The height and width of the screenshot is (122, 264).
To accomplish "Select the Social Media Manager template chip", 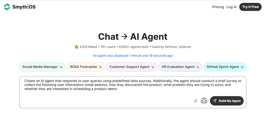I will point(42,67).
